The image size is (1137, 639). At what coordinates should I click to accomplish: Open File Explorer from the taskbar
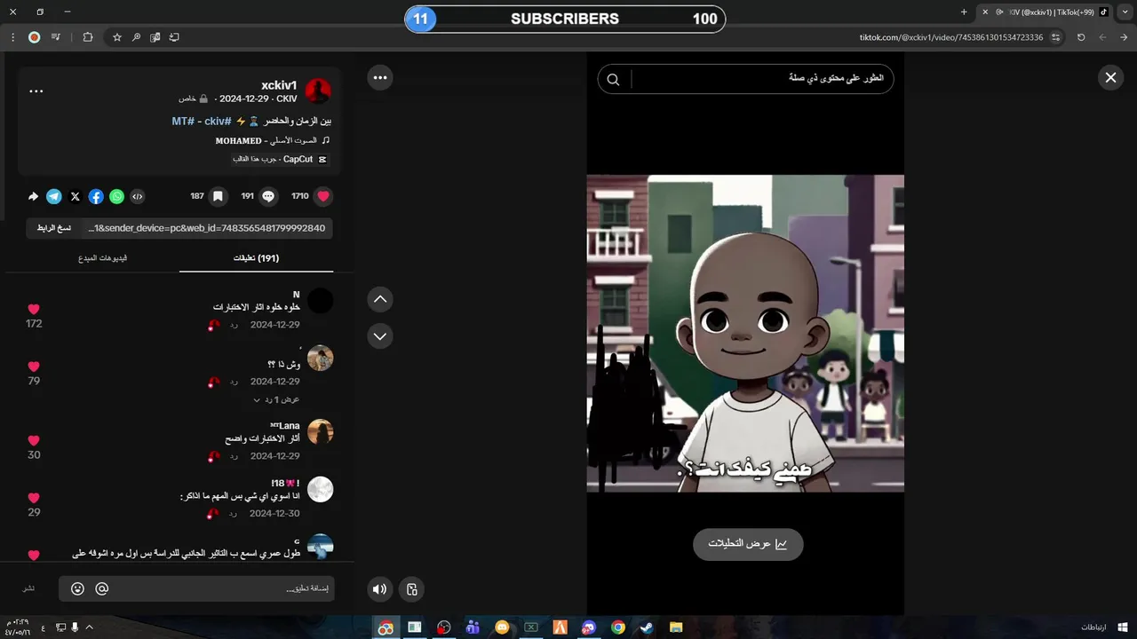676,627
